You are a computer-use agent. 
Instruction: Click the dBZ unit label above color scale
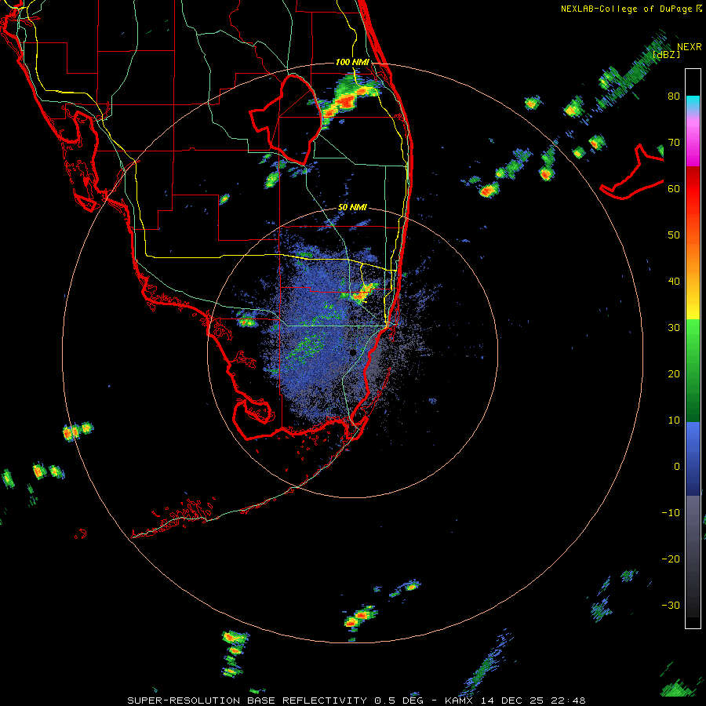coord(666,55)
